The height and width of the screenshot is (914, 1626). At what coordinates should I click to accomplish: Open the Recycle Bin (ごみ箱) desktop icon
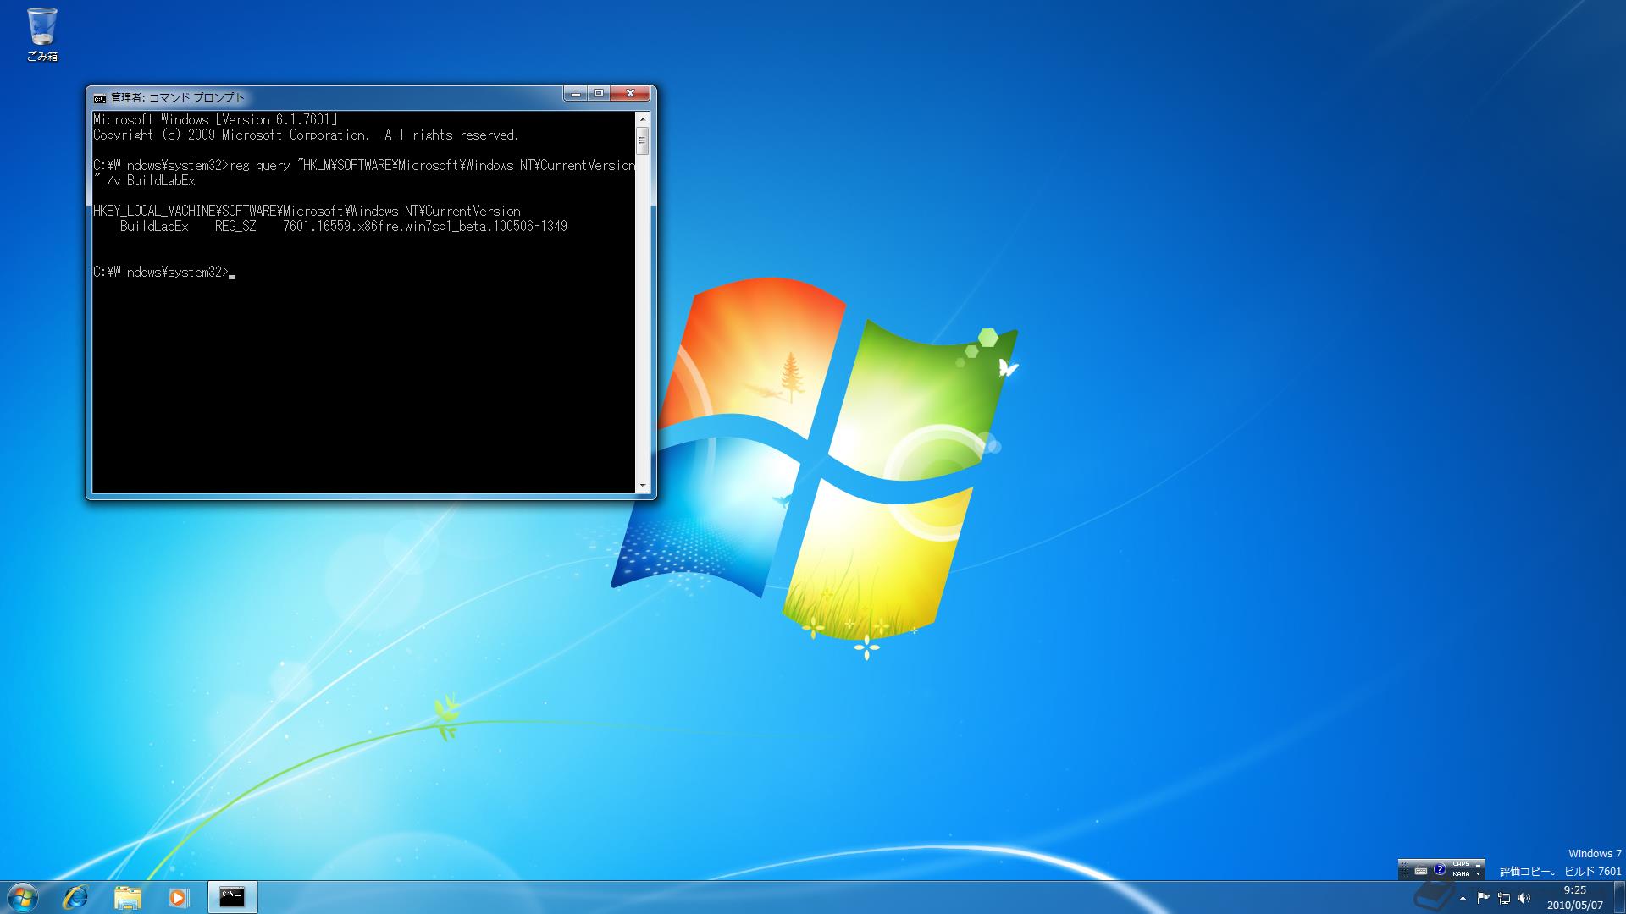(41, 35)
